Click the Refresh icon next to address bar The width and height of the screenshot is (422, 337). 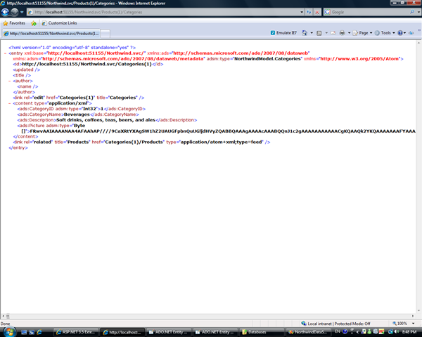309,12
